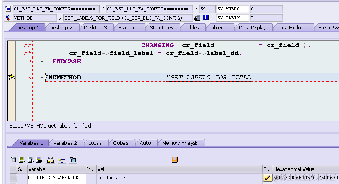
Task: Switch to the Variables 2 tab
Action: point(65,143)
